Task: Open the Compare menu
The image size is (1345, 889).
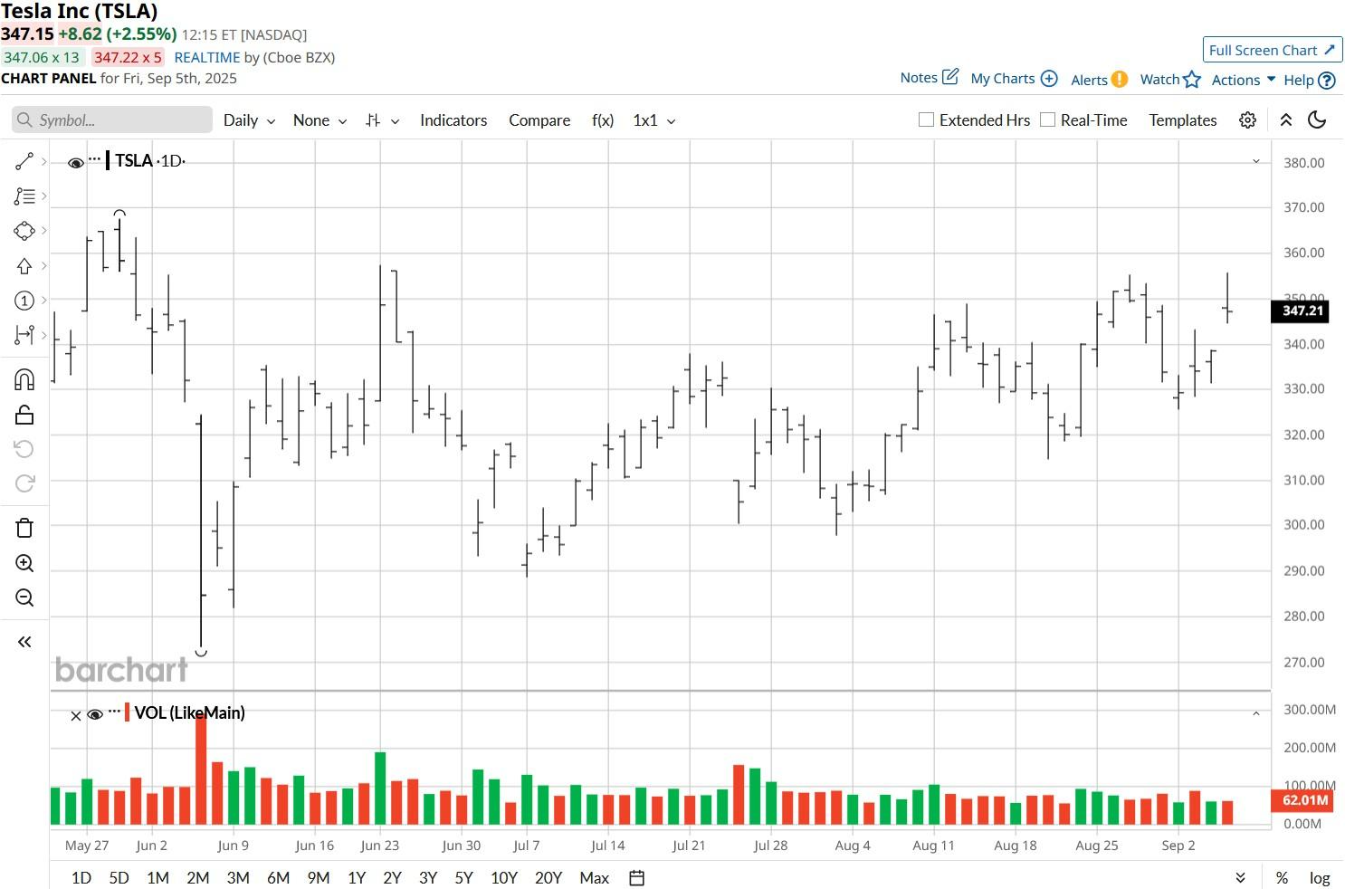Action: pos(539,120)
